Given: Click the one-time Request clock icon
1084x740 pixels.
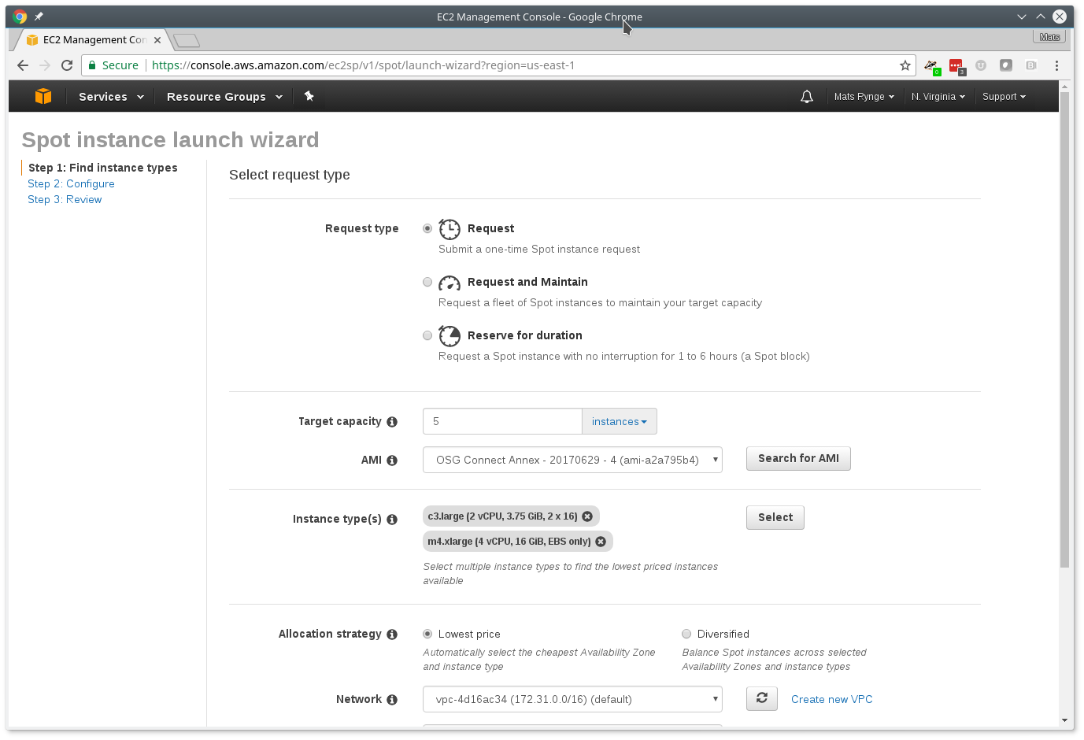Looking at the screenshot, I should (x=450, y=229).
